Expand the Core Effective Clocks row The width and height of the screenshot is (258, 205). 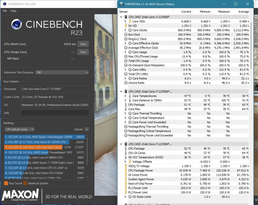[125, 43]
